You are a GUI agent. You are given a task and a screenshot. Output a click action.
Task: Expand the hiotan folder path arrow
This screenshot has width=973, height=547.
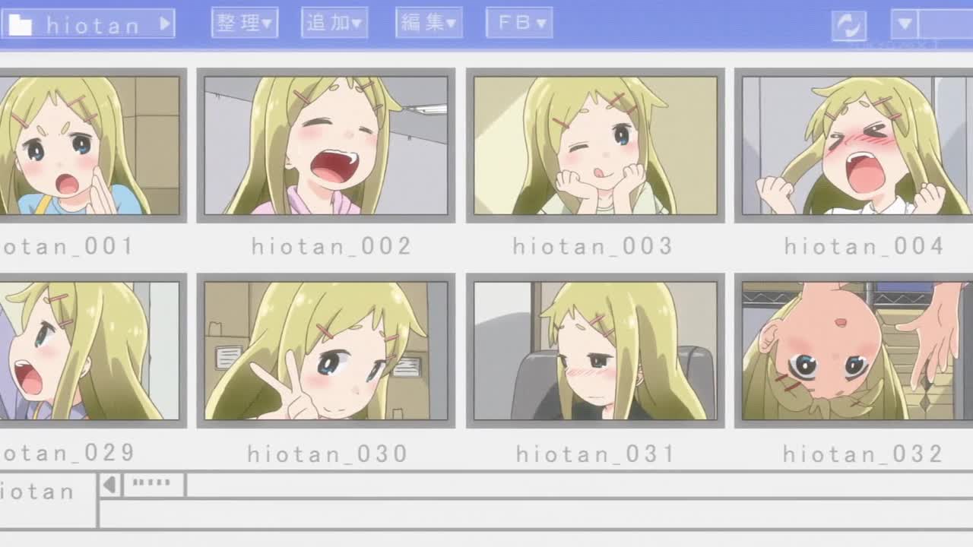click(165, 24)
